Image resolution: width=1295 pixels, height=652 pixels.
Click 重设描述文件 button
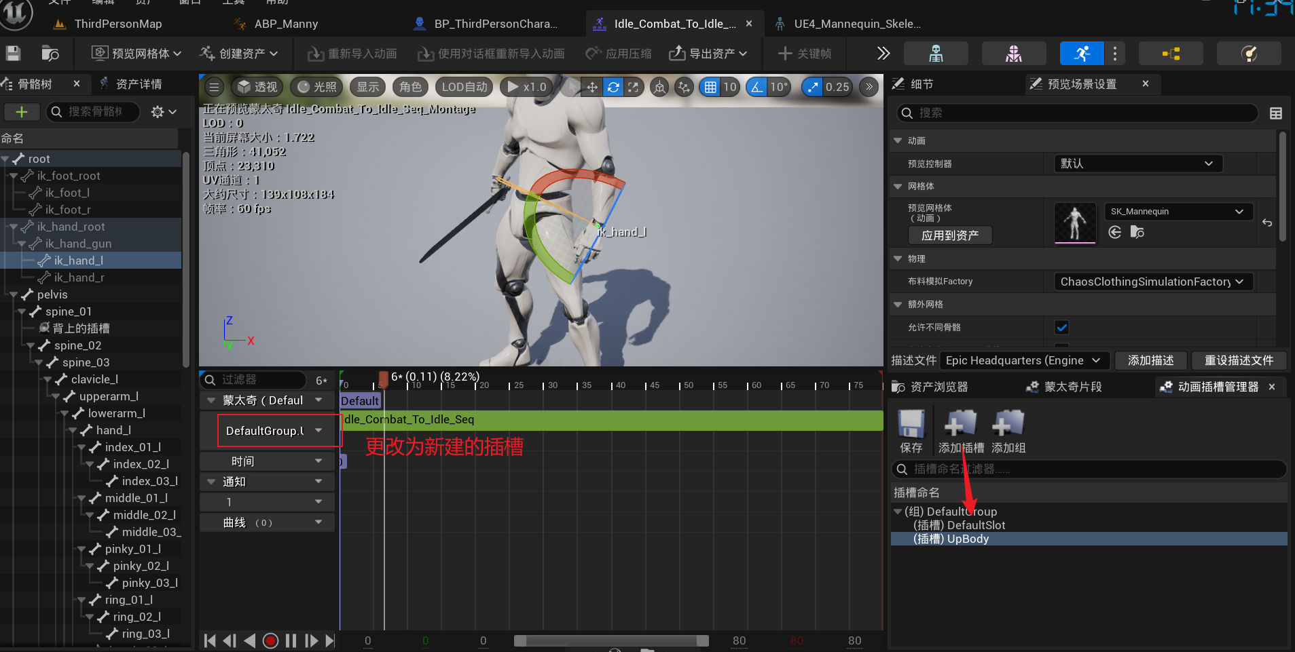pyautogui.click(x=1239, y=360)
